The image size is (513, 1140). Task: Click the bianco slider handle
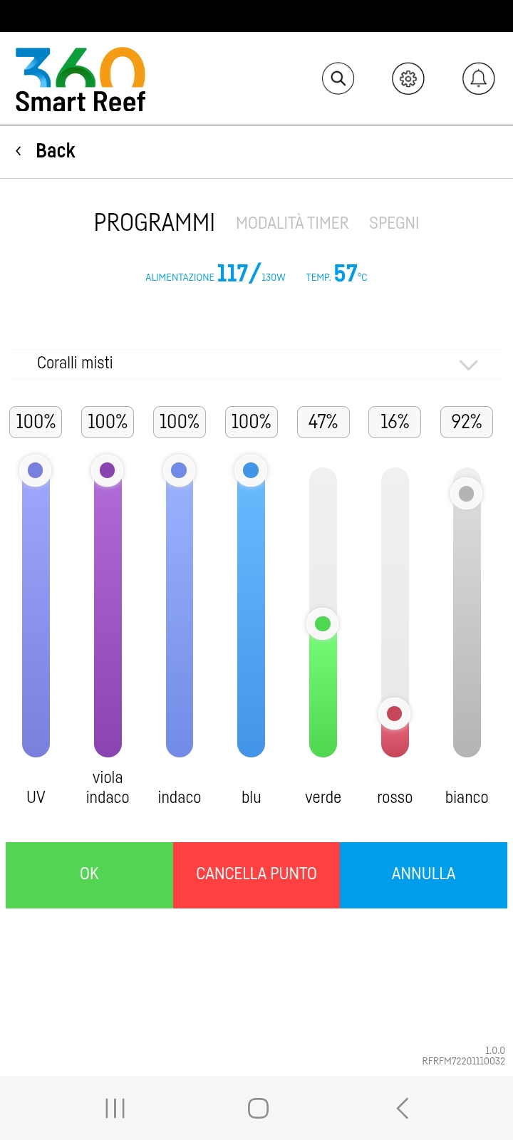467,494
